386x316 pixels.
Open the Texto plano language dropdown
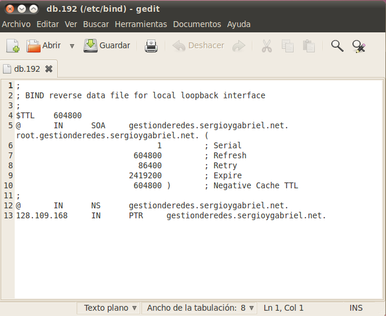point(108,308)
